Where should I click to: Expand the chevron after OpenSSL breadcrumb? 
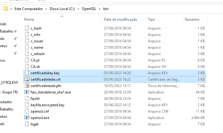[x=100, y=9]
